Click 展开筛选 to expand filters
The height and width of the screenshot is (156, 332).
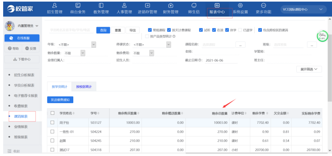(x=309, y=69)
